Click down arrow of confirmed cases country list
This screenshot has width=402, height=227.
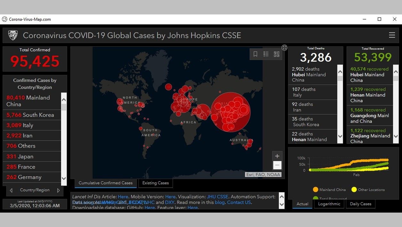(64, 179)
